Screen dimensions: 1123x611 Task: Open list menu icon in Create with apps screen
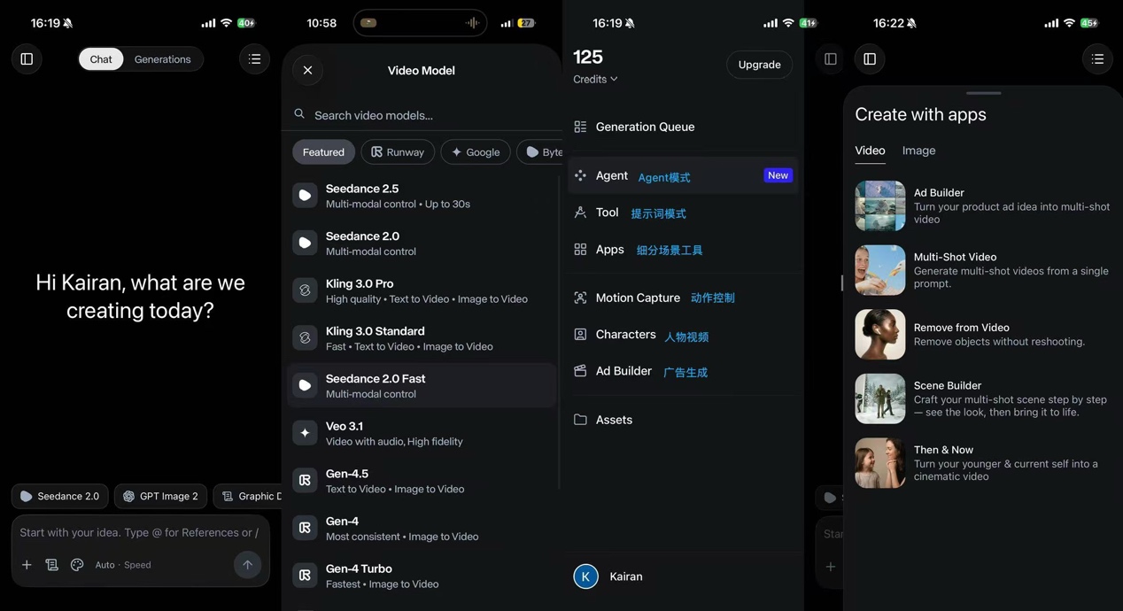pyautogui.click(x=1097, y=59)
